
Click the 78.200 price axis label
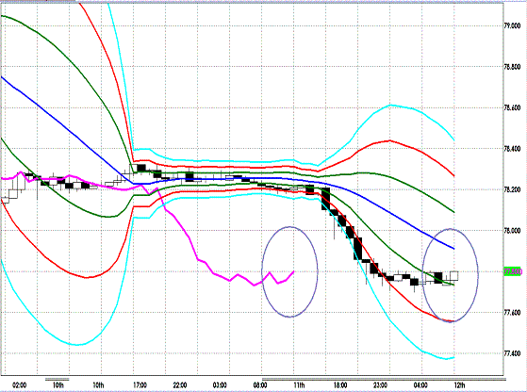[513, 189]
